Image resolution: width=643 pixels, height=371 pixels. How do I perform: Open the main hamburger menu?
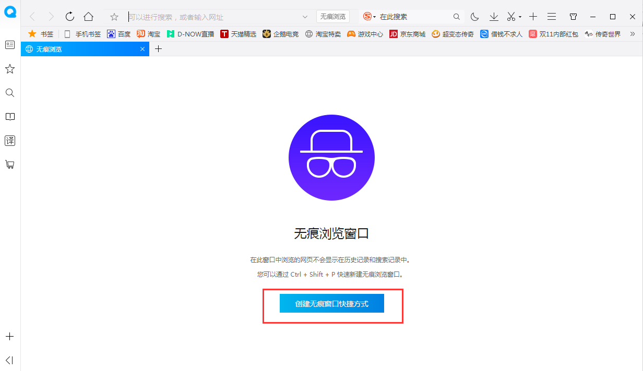point(552,16)
